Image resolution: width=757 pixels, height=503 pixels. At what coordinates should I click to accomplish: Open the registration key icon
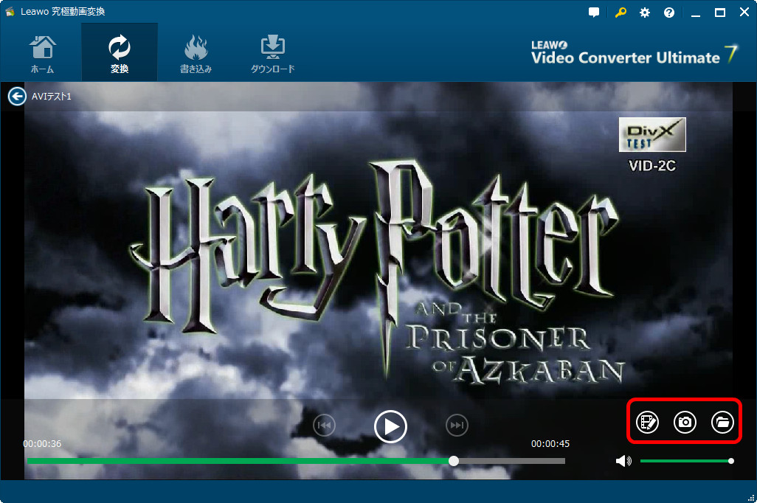[621, 13]
